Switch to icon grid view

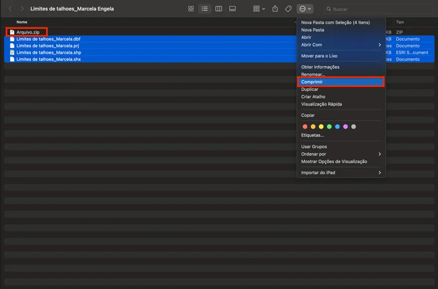pyautogui.click(x=191, y=9)
